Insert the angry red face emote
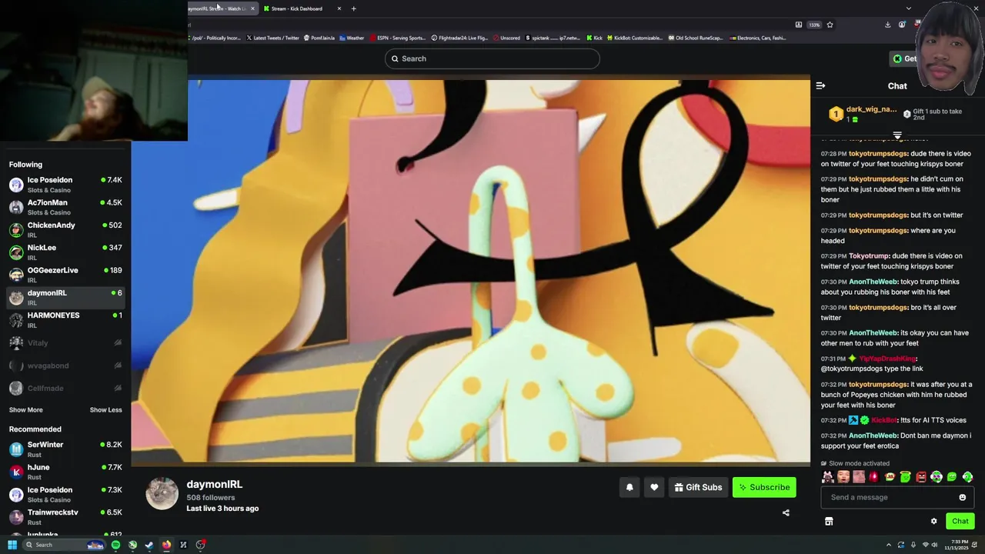The height and width of the screenshot is (554, 985). (921, 477)
